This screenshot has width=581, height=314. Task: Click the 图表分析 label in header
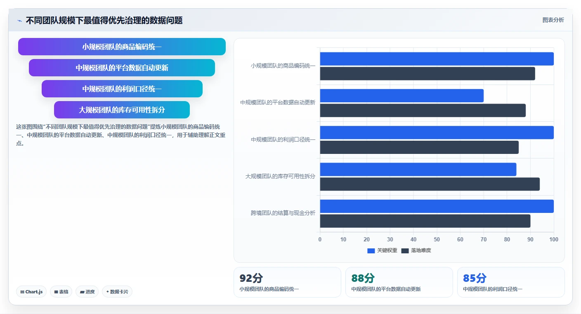coord(553,20)
